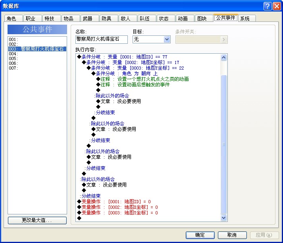This screenshot has height=243, width=283.
Task: Click the 公共事件 list header
Action: (x=37, y=29)
